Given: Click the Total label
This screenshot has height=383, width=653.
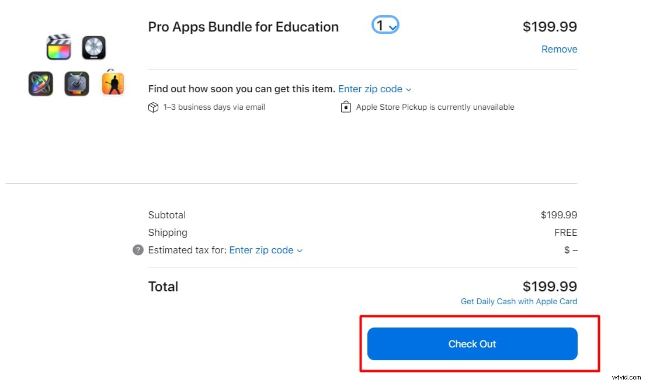Looking at the screenshot, I should click(163, 286).
